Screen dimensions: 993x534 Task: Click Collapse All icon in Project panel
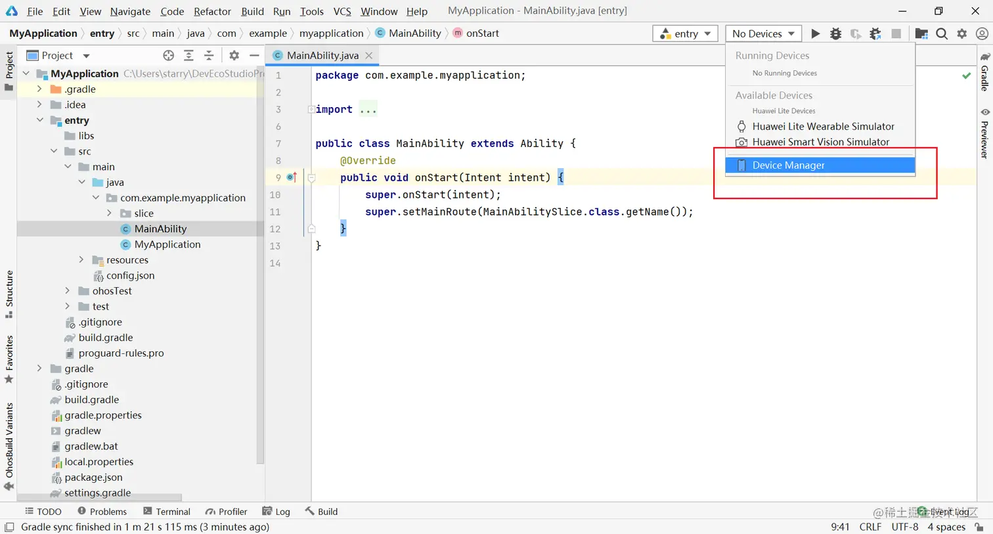[209, 56]
